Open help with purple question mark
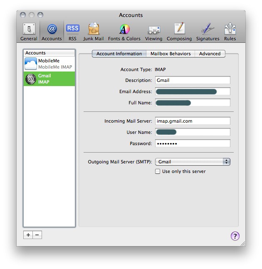 click(x=235, y=236)
